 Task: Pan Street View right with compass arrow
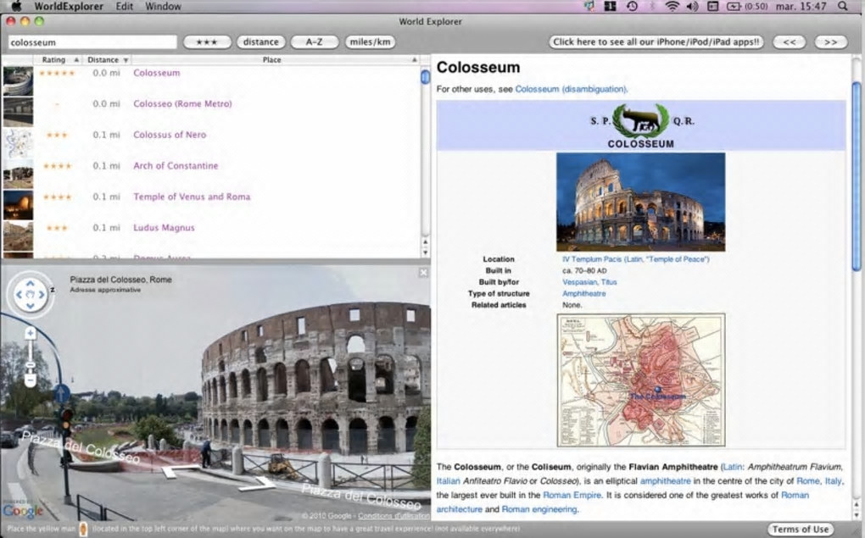point(42,294)
